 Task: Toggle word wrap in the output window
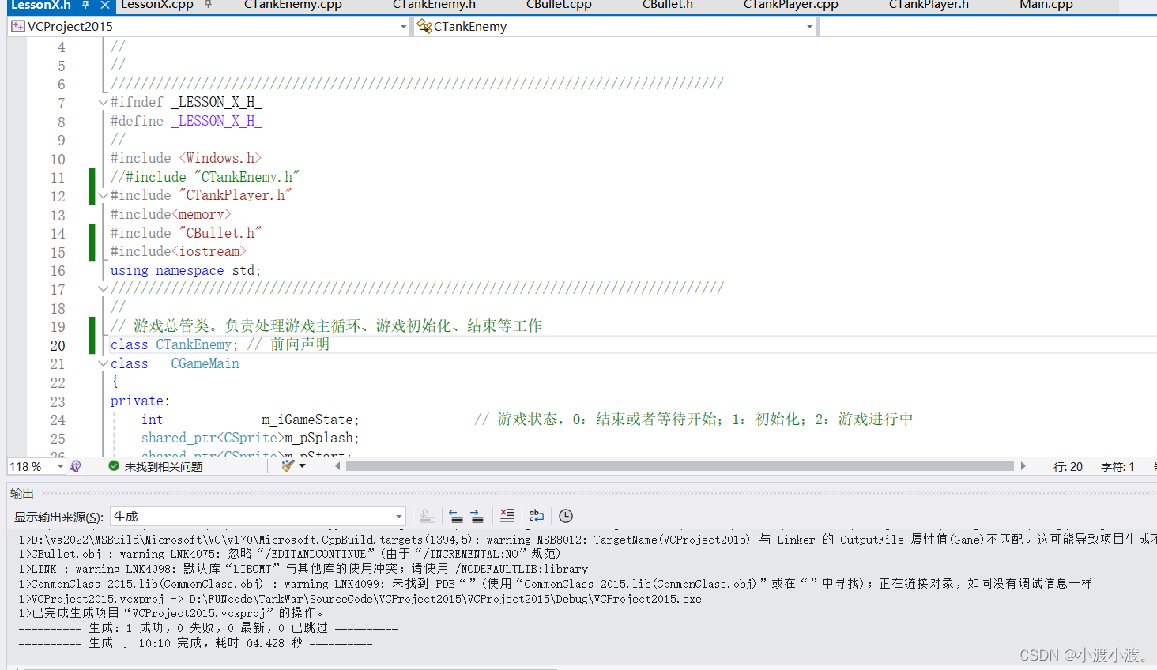(x=537, y=516)
